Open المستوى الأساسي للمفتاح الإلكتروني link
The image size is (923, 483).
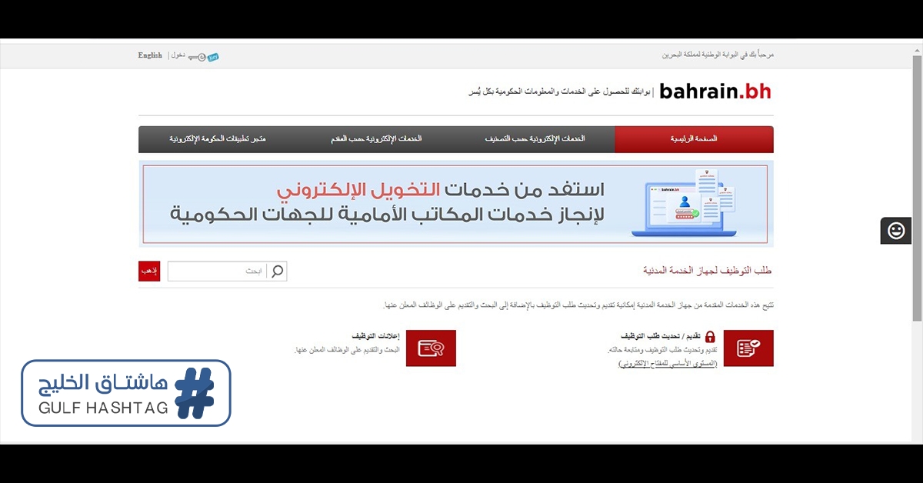pos(668,363)
